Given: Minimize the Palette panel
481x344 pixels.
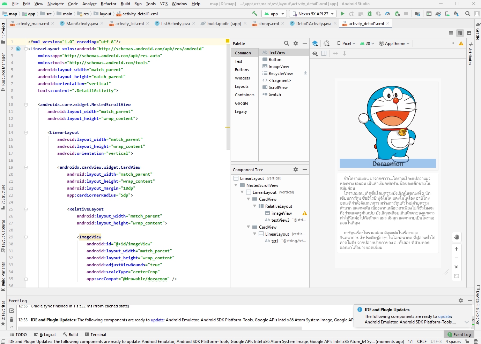Looking at the screenshot, I should 305,43.
